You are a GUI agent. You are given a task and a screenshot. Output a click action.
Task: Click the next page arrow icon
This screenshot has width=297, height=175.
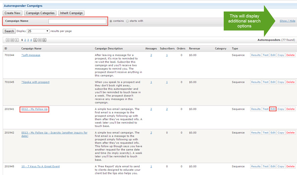[x=35, y=40]
